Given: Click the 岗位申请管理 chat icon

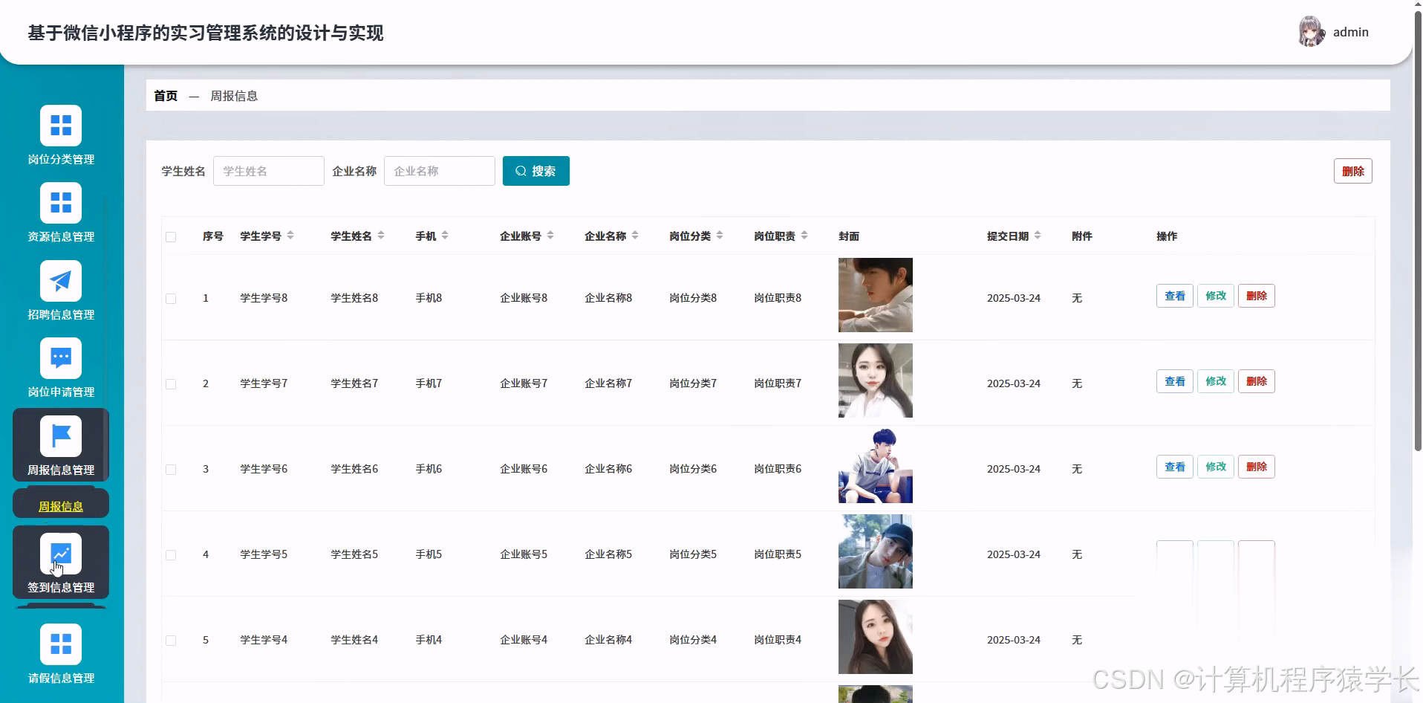Looking at the screenshot, I should tap(61, 359).
